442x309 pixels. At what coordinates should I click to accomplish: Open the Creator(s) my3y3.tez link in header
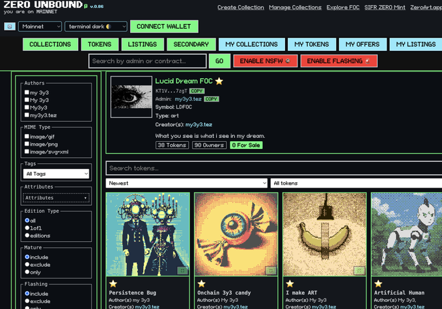click(199, 124)
